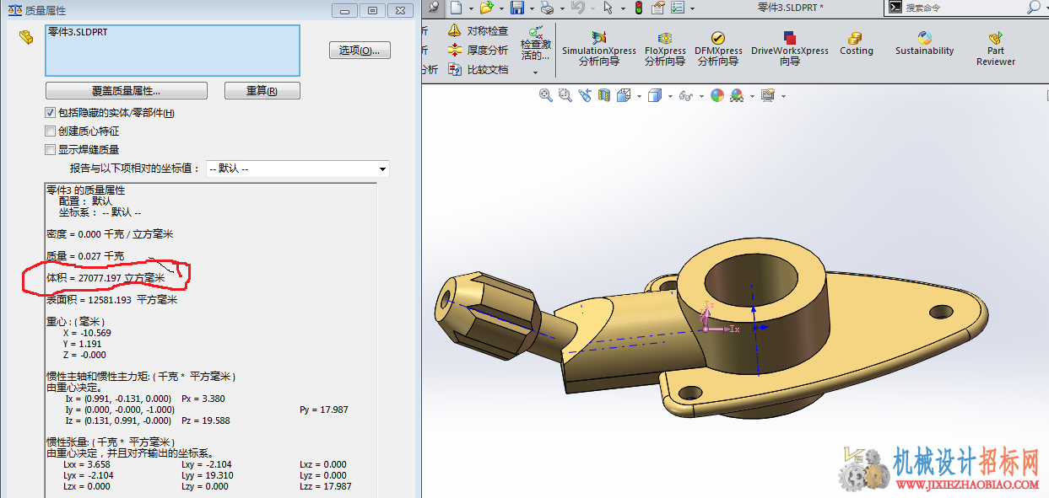The width and height of the screenshot is (1049, 498).
Task: Click the Print icon
Action: point(547,8)
